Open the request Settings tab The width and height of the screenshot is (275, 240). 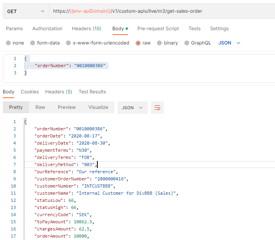pyautogui.click(x=219, y=29)
